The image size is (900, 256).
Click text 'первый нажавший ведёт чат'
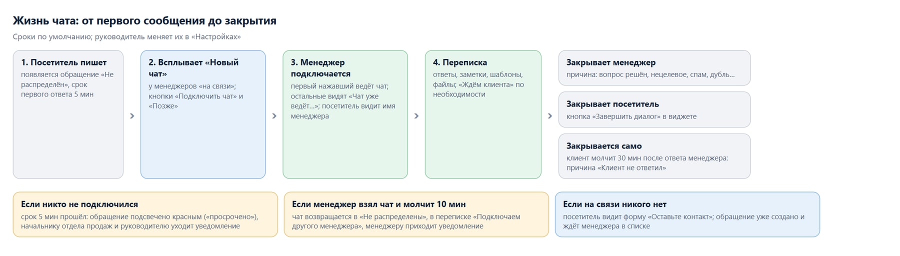coord(338,86)
